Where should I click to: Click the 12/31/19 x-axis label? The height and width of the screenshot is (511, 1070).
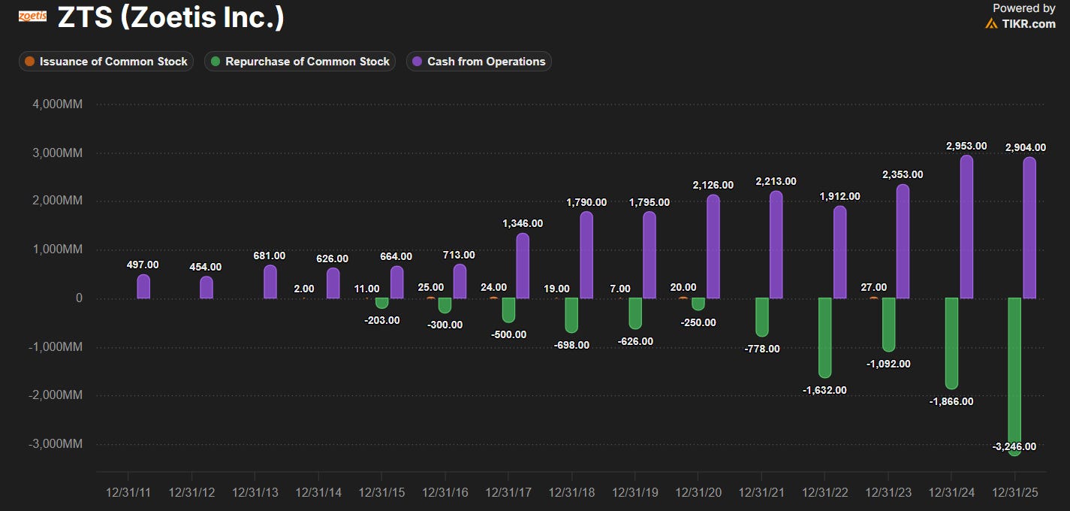[635, 493]
